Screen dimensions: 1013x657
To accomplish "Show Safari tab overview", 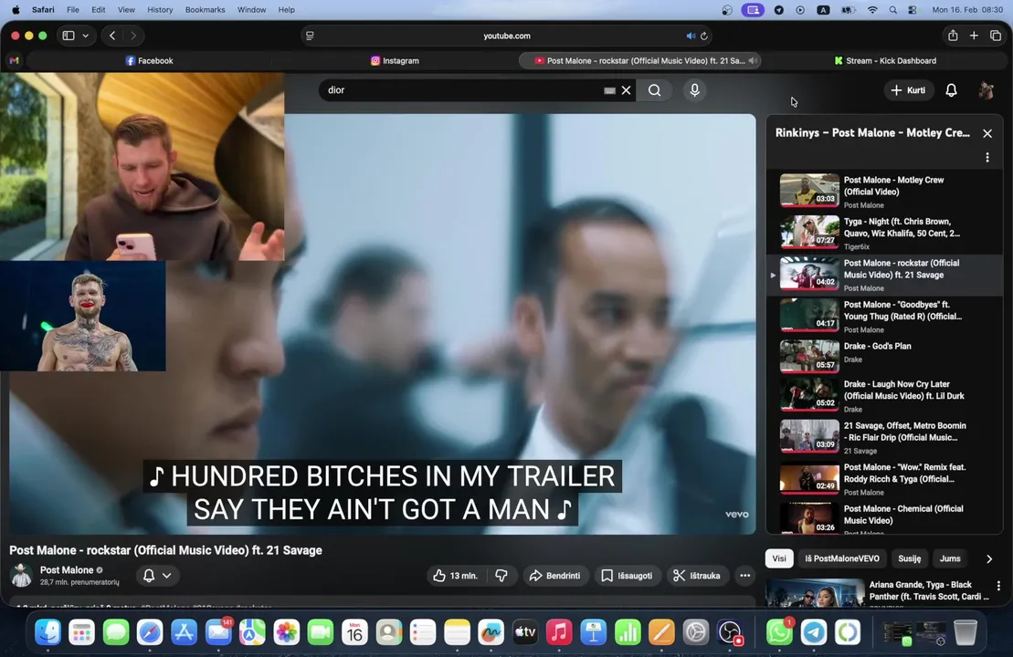I will click(996, 36).
